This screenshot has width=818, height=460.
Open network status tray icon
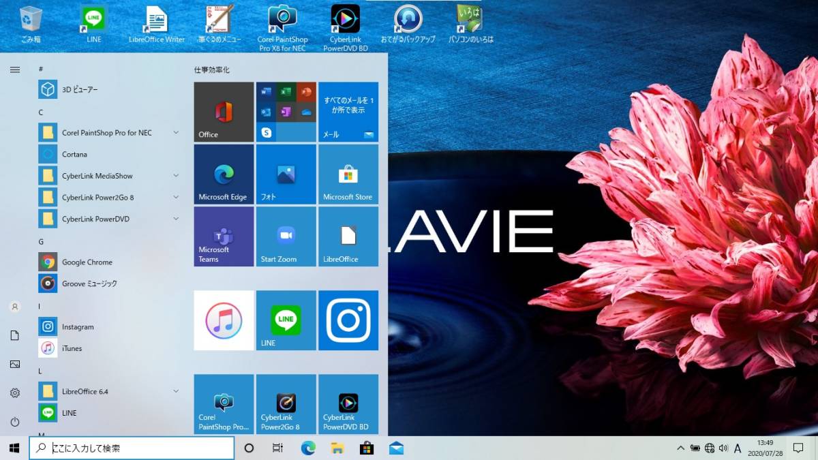click(709, 448)
